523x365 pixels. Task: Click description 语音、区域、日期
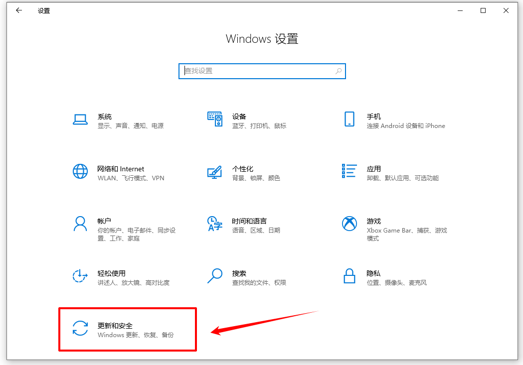click(256, 231)
